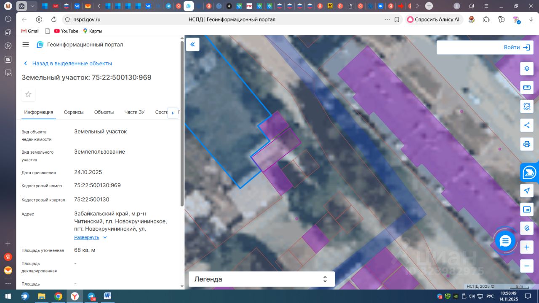Image resolution: width=539 pixels, height=303 pixels.
Task: Locate my position on the map
Action: [526, 191]
